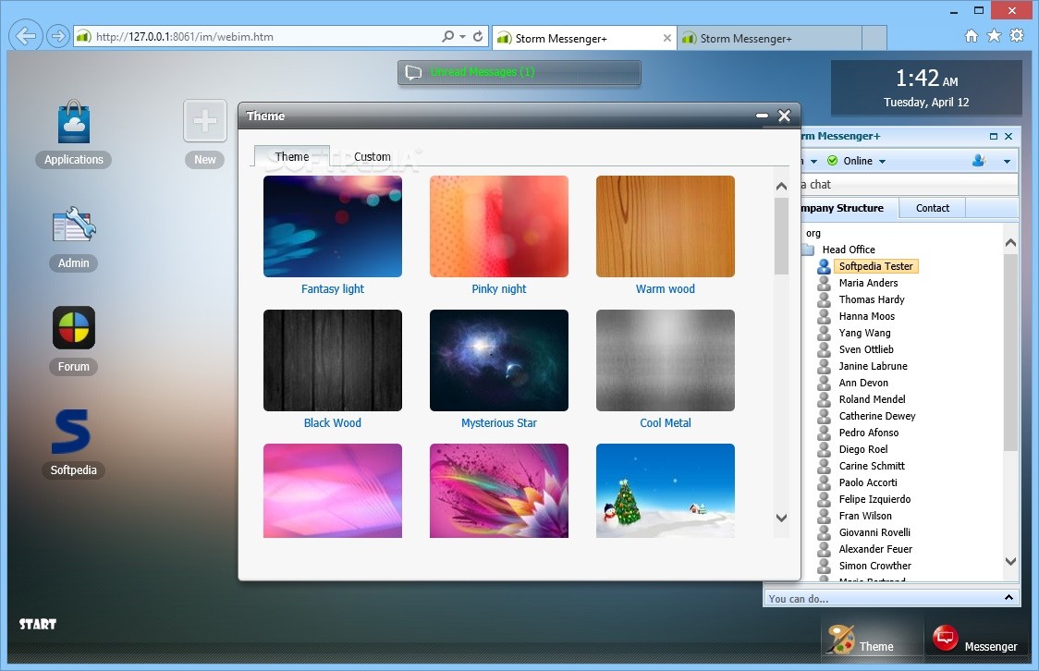Switch to the Theme tab
Viewport: 1039px width, 671px height.
tap(291, 156)
